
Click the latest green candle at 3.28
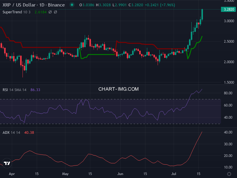pos(202,14)
